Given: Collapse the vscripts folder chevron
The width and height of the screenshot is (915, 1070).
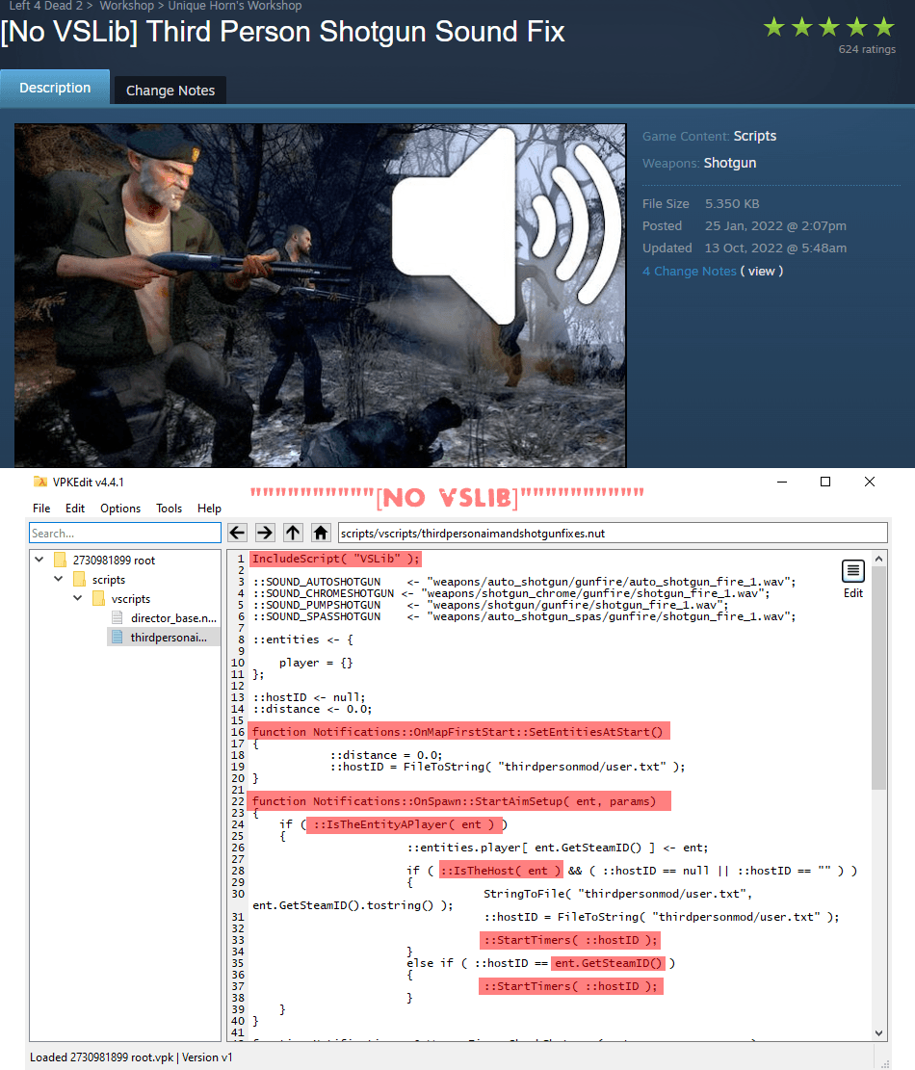Looking at the screenshot, I should (78, 598).
